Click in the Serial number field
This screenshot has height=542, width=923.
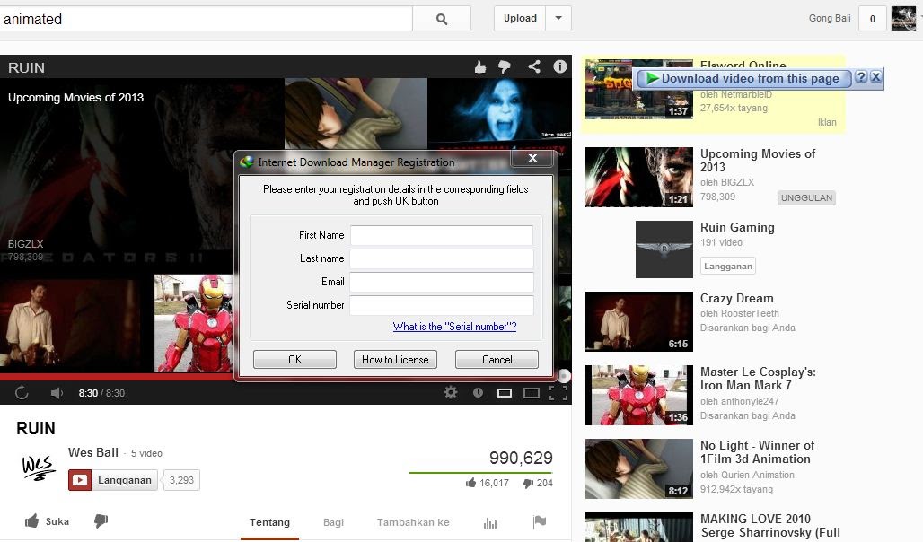click(442, 305)
